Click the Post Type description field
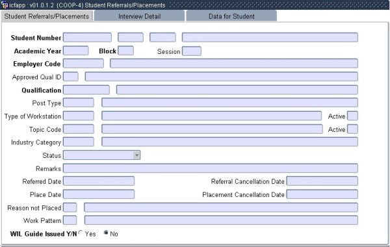 pos(229,103)
